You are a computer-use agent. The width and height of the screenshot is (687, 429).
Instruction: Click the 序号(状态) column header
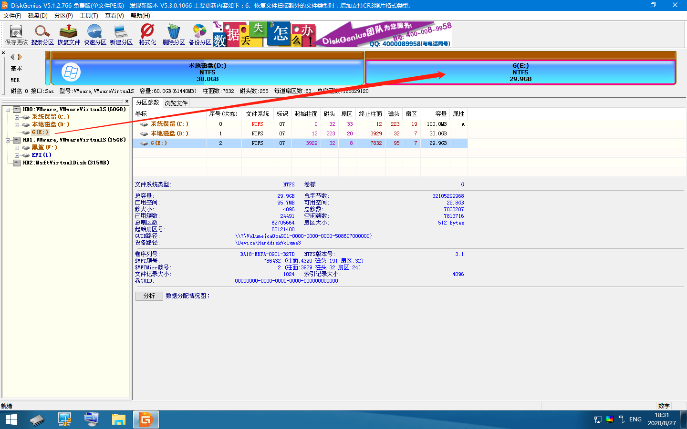coord(224,114)
